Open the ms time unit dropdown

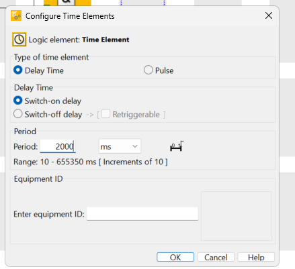coord(120,146)
